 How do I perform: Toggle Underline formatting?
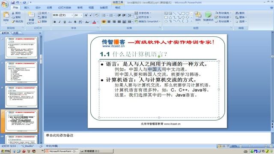(x=65, y=22)
